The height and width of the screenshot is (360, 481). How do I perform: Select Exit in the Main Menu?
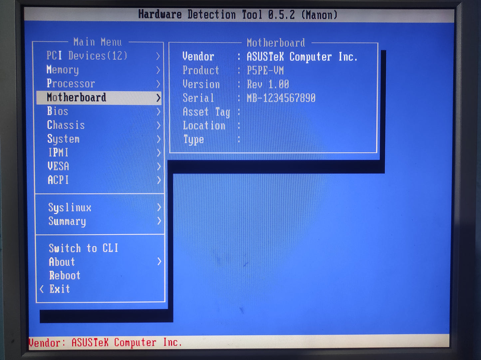60,289
